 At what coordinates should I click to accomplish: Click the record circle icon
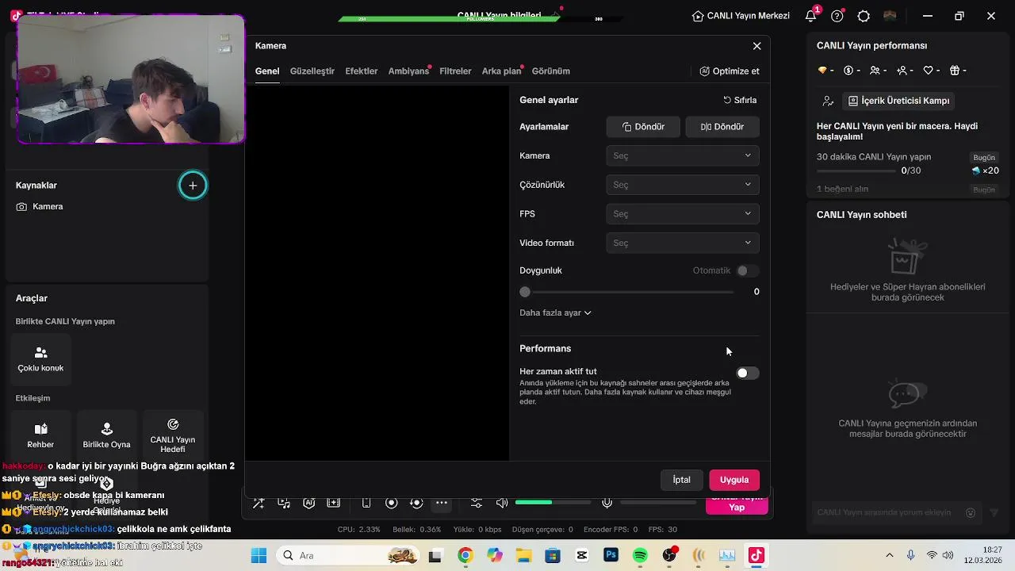click(x=391, y=503)
